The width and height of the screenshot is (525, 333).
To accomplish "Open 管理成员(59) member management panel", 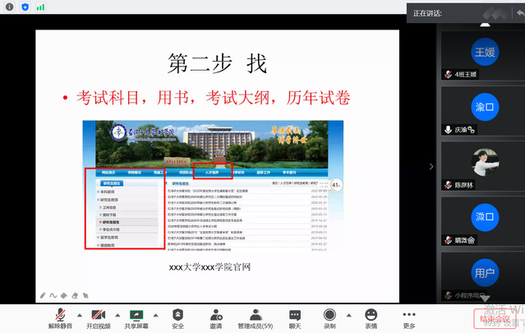I will pos(256,318).
